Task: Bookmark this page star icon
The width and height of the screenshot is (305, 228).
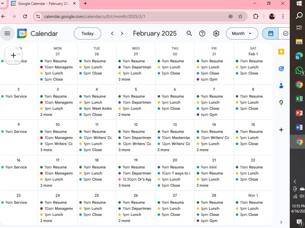Action: pyautogui.click(x=240, y=16)
